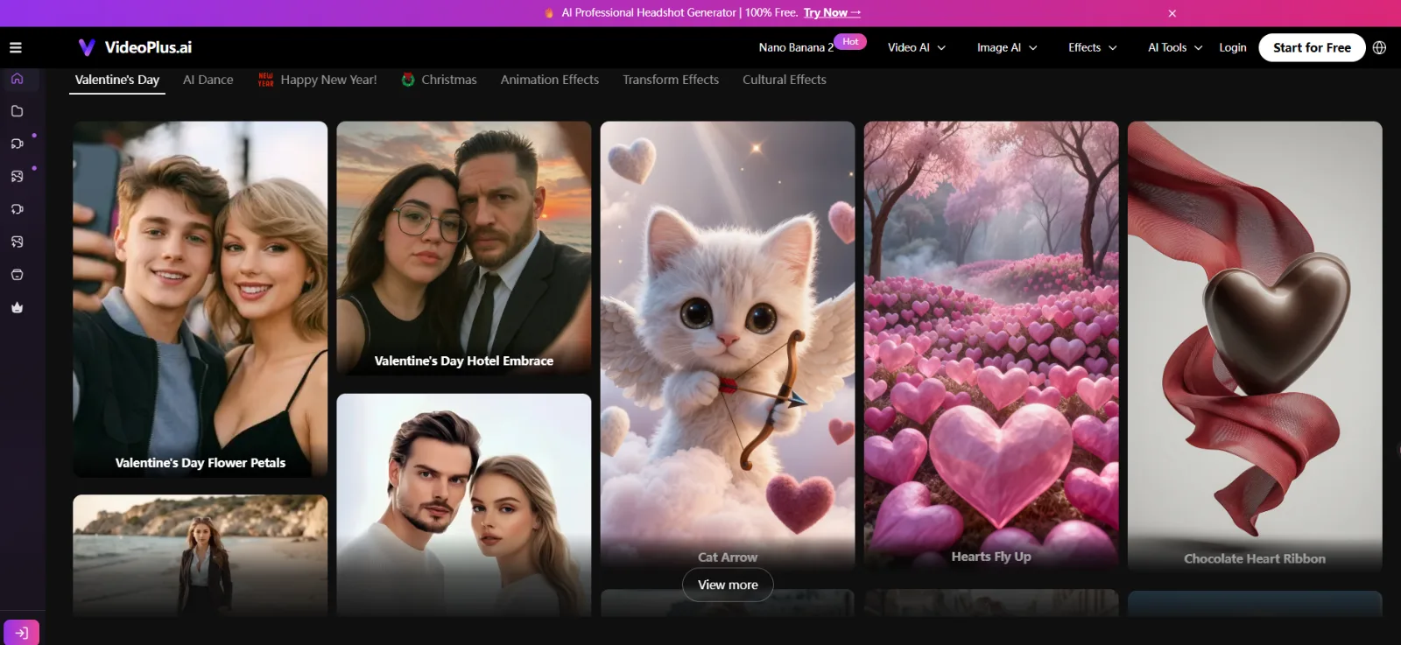The image size is (1401, 645).
Task: Close the promo banner
Action: pyautogui.click(x=1172, y=13)
